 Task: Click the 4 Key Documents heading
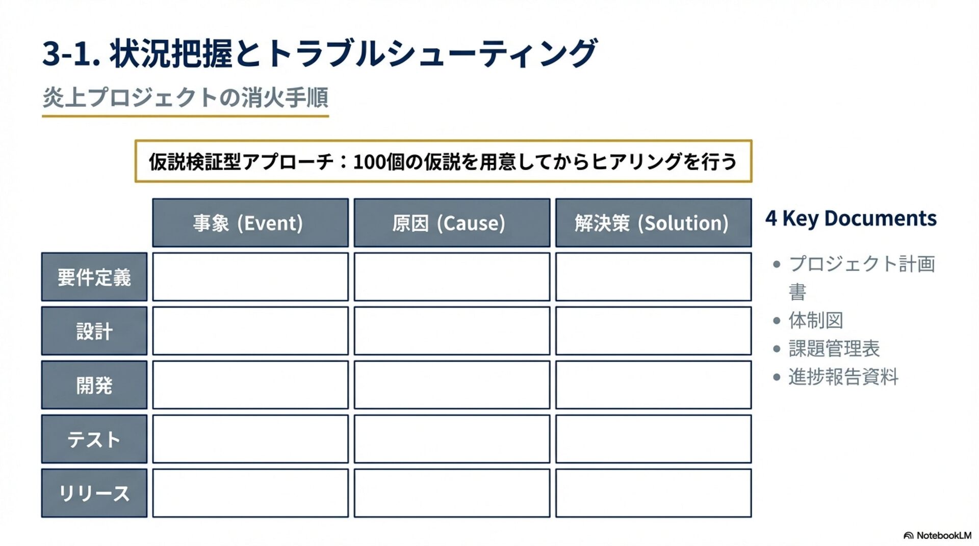(x=851, y=219)
